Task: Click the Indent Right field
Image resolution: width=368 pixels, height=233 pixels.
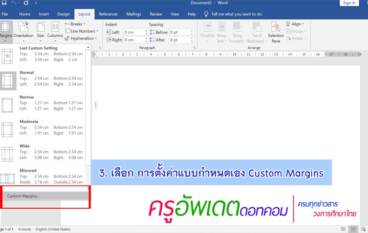Action: [134, 40]
